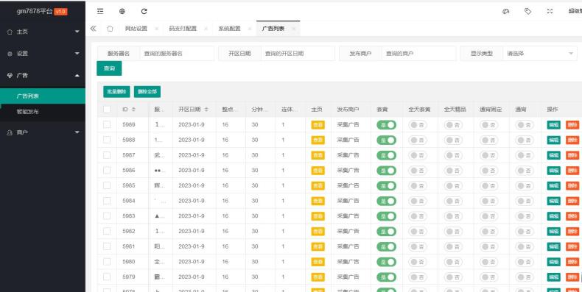This screenshot has width=582, height=292.
Task: Close the 广告列表 tab
Action: tap(294, 29)
